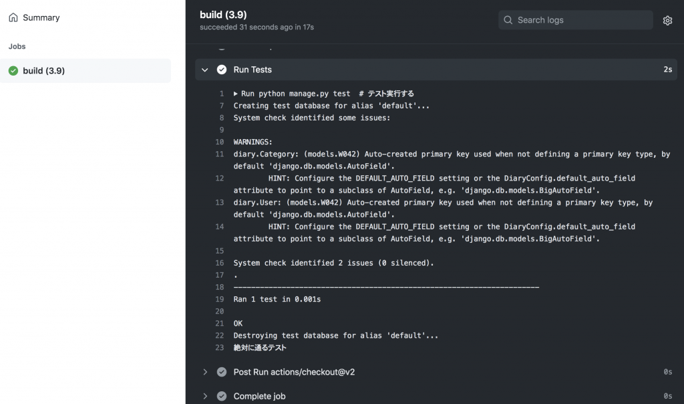Click log line number 16
684x404 pixels.
coord(219,263)
